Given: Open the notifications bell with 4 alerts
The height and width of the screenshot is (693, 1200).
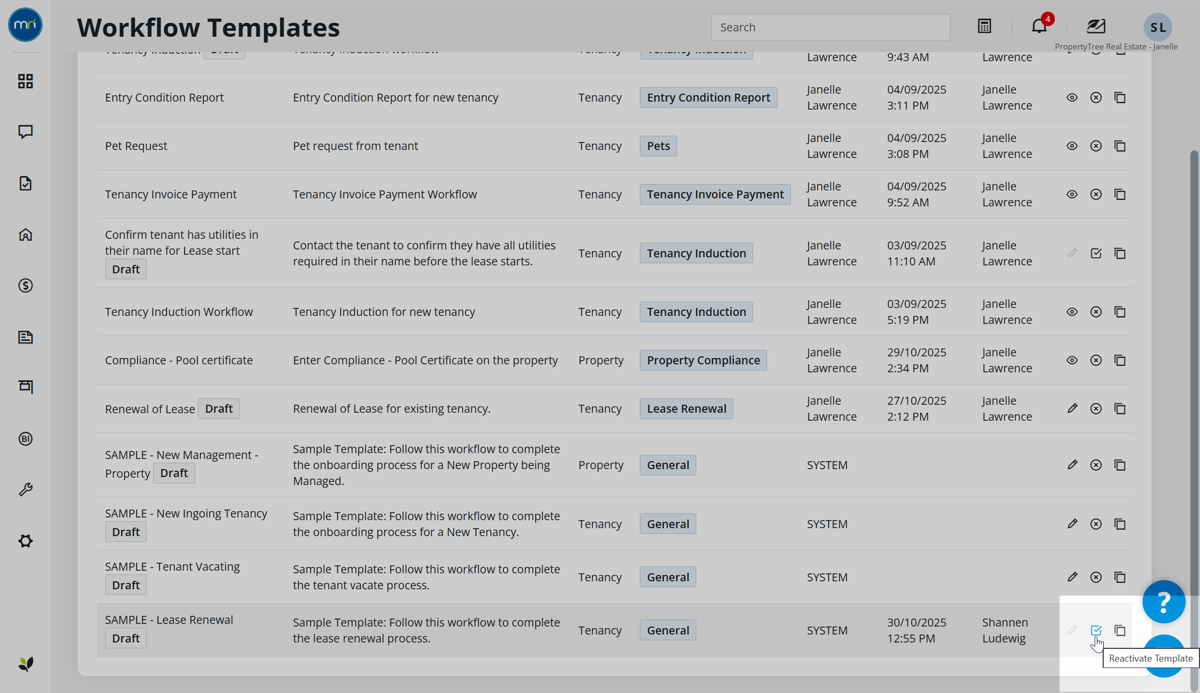Looking at the screenshot, I should click(1039, 26).
